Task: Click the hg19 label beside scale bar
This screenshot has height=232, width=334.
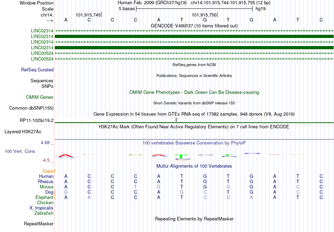Action: click(x=261, y=9)
